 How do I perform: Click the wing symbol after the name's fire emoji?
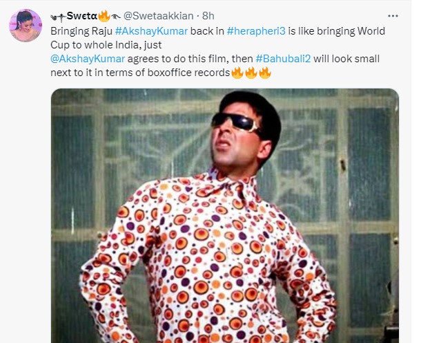click(x=115, y=15)
